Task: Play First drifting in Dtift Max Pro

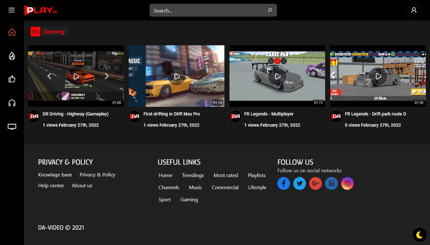Action: [x=177, y=76]
